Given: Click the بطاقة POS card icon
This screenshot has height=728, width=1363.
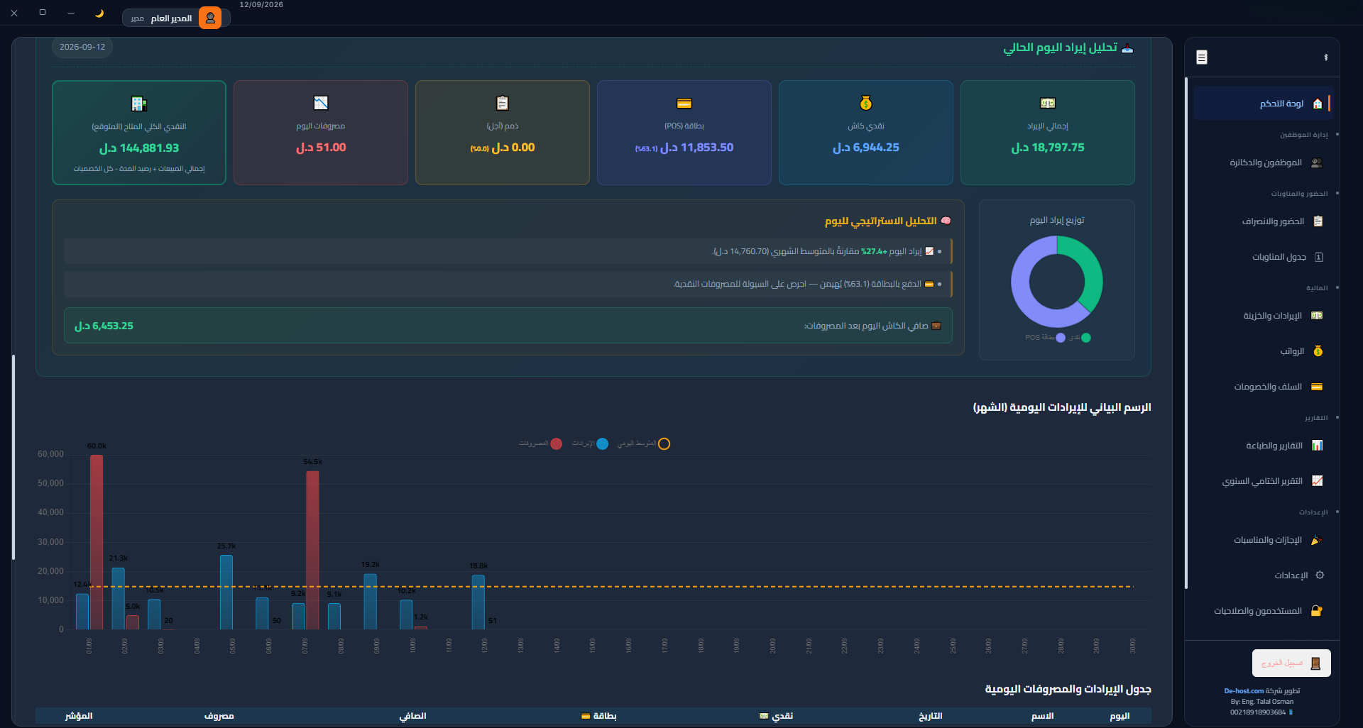Looking at the screenshot, I should coord(684,104).
